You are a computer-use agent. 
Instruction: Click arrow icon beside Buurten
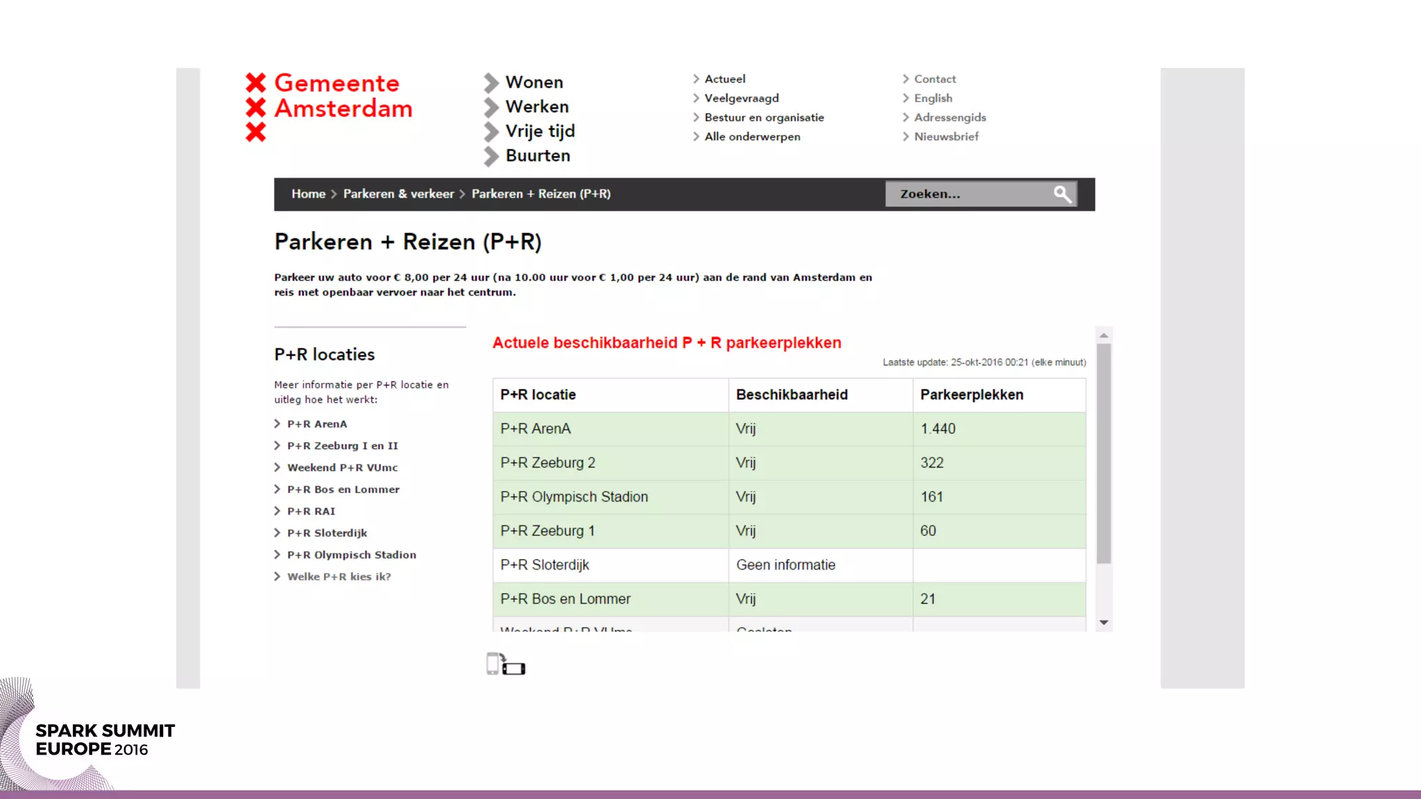tap(491, 156)
